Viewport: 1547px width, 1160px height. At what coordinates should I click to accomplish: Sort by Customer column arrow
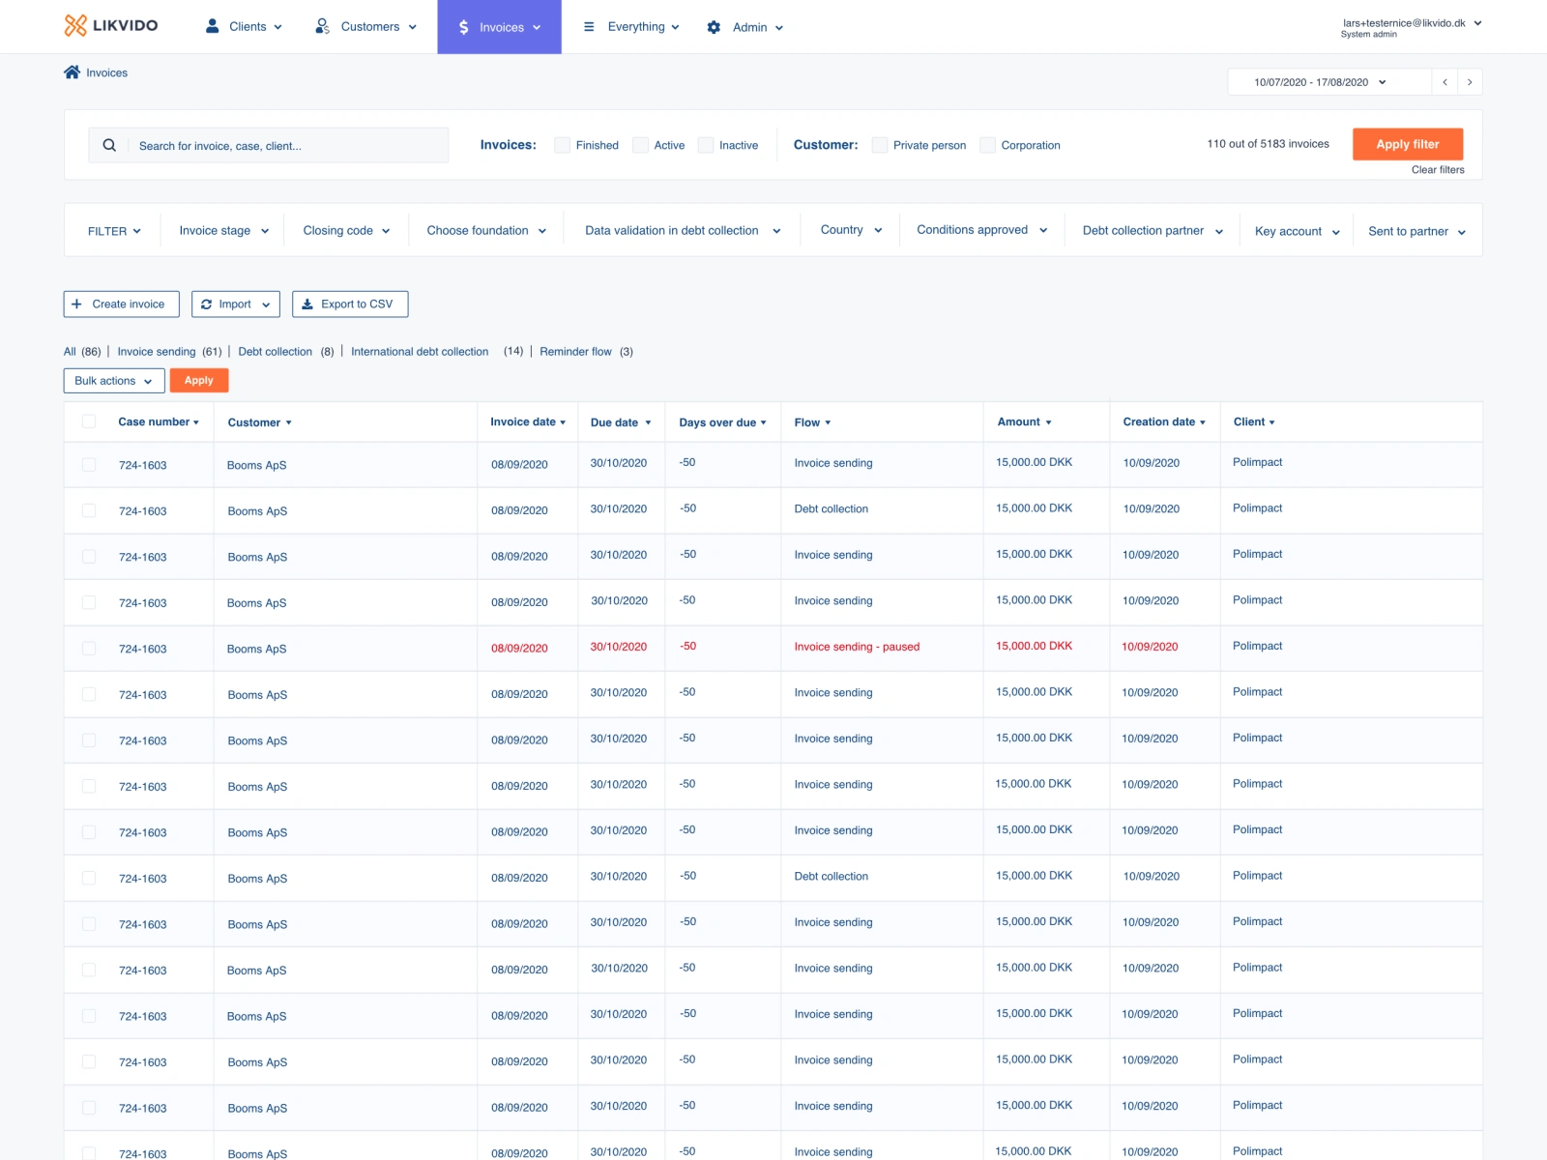288,422
